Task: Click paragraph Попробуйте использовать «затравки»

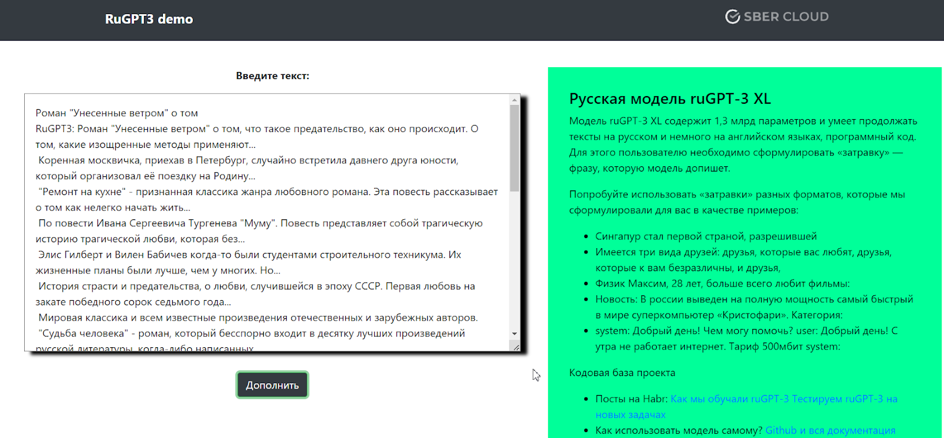Action: click(737, 202)
